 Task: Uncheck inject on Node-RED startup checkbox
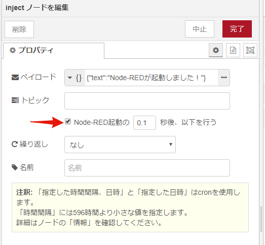coord(68,121)
